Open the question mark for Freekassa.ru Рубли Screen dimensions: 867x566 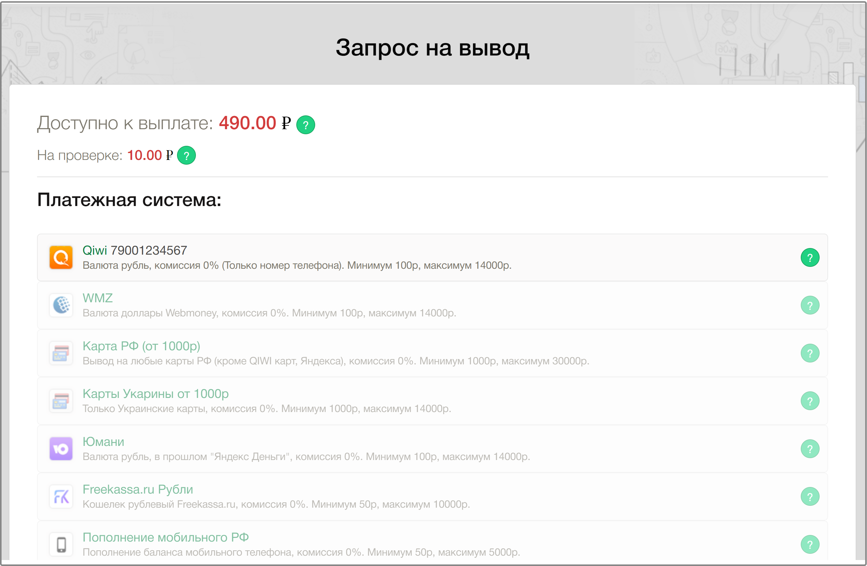click(x=810, y=496)
